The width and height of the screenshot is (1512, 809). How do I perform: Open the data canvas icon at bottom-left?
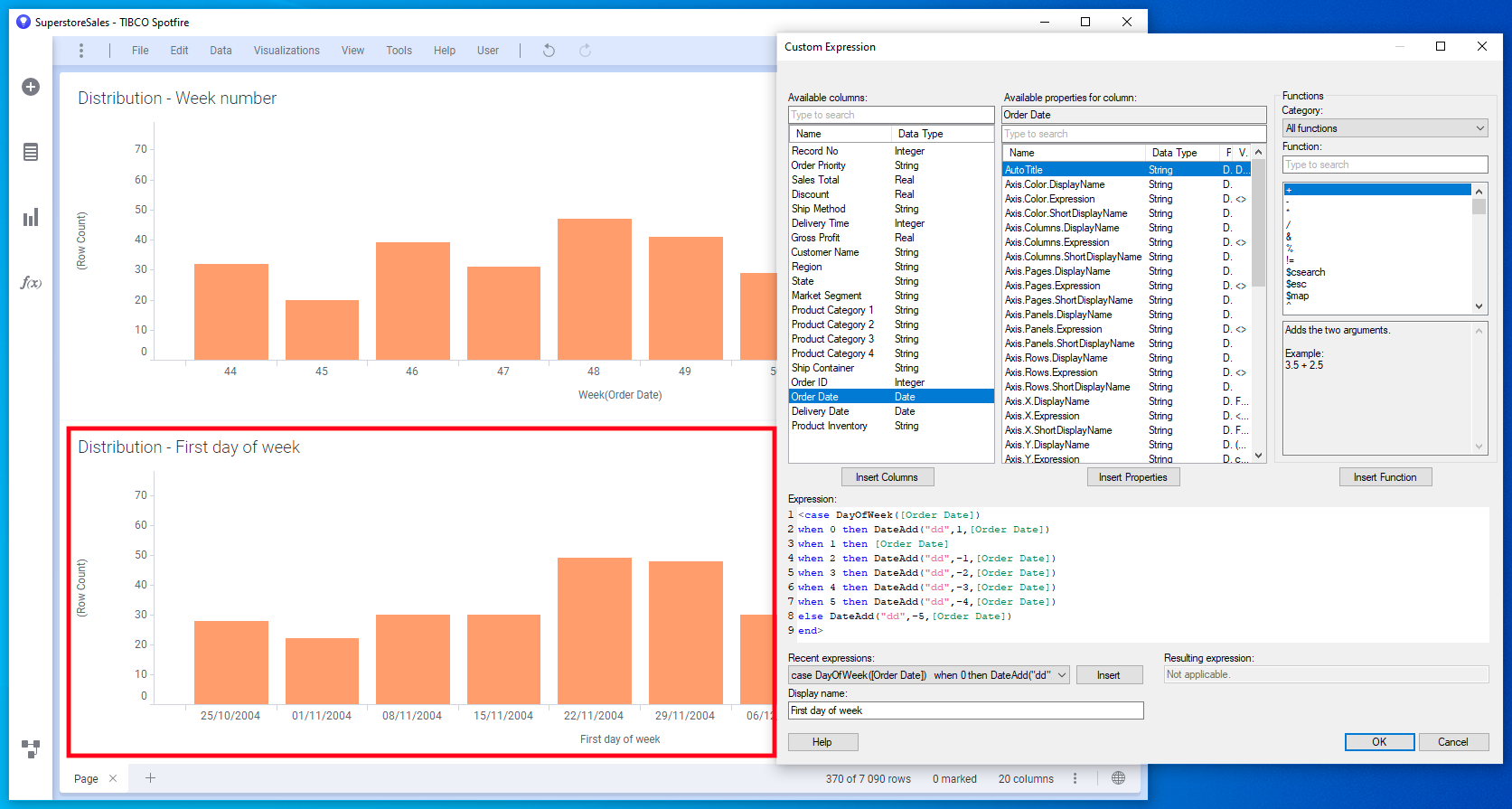pyautogui.click(x=31, y=748)
